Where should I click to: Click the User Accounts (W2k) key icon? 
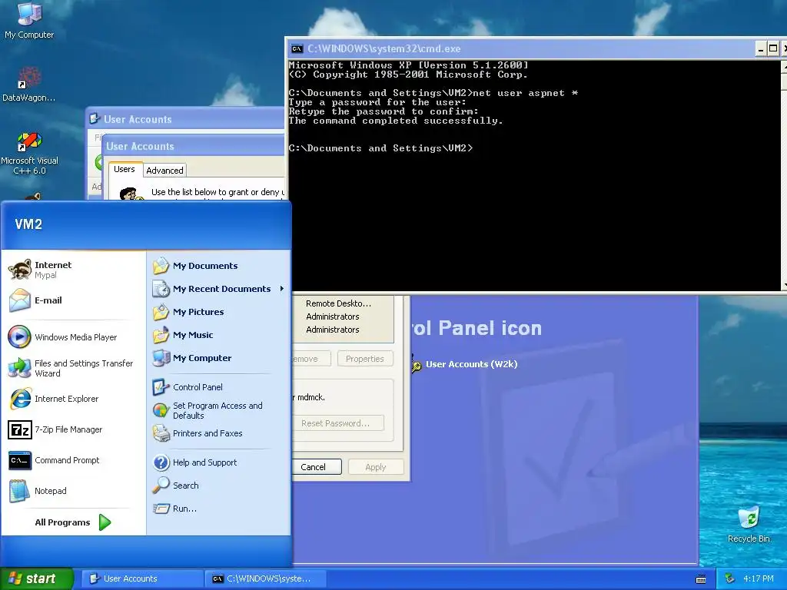pyautogui.click(x=417, y=365)
